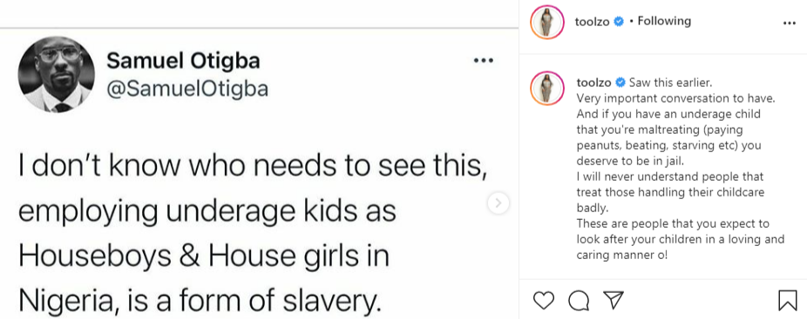This screenshot has height=319, width=807.
Task: Click toolzo avatar beside the caption
Action: coord(547,88)
